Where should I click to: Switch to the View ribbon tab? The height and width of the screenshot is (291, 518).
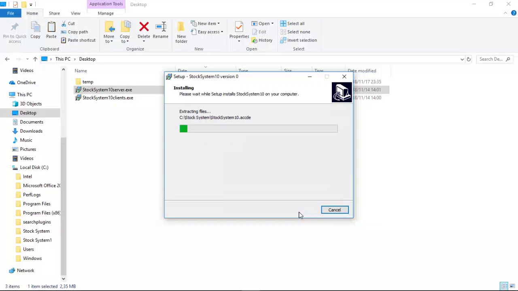click(75, 13)
